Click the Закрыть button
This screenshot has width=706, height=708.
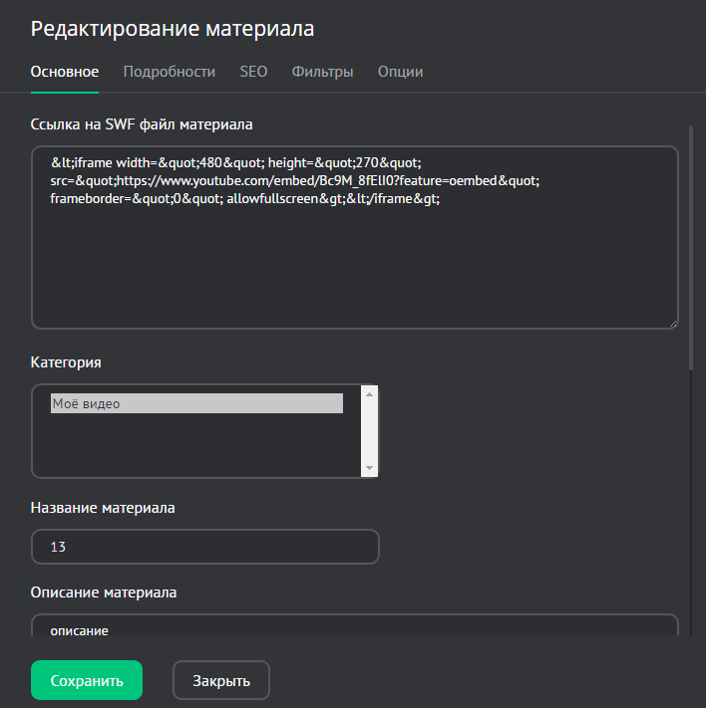pos(221,681)
